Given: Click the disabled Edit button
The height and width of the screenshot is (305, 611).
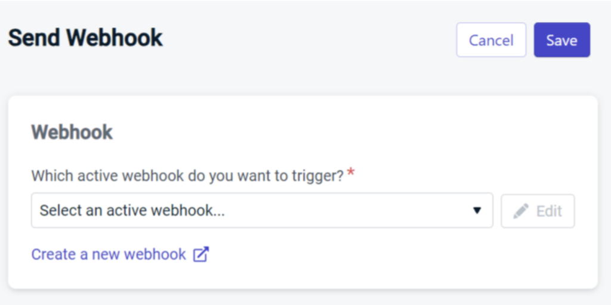Looking at the screenshot, I should coord(538,211).
